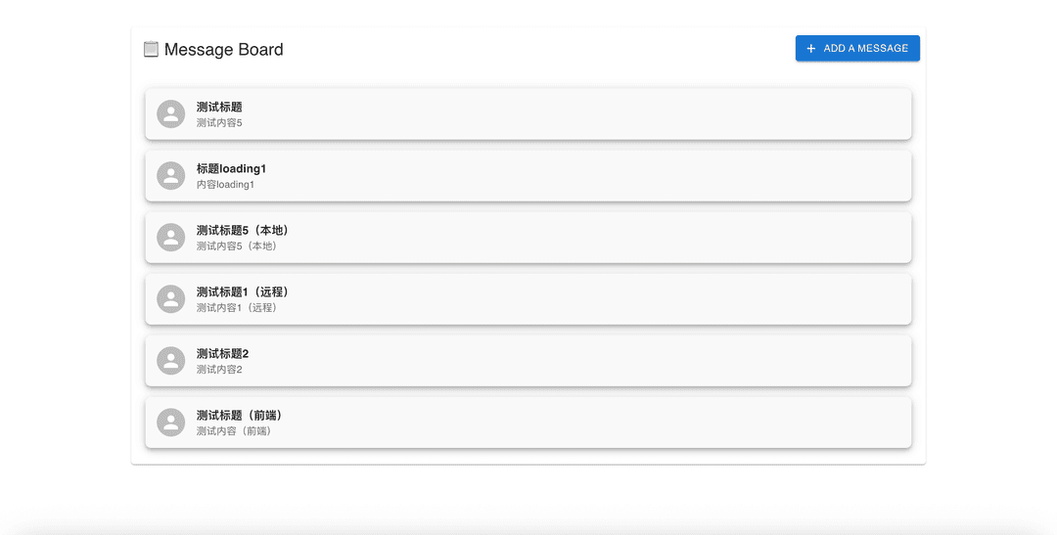Click the 内容loading1 content text
The image size is (1057, 535).
point(225,185)
